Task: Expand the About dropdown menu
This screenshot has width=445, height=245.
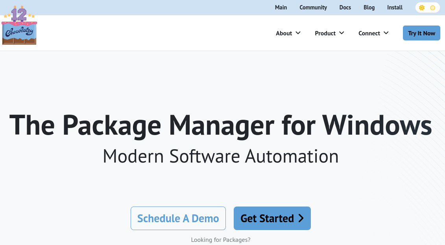Action: 288,33
